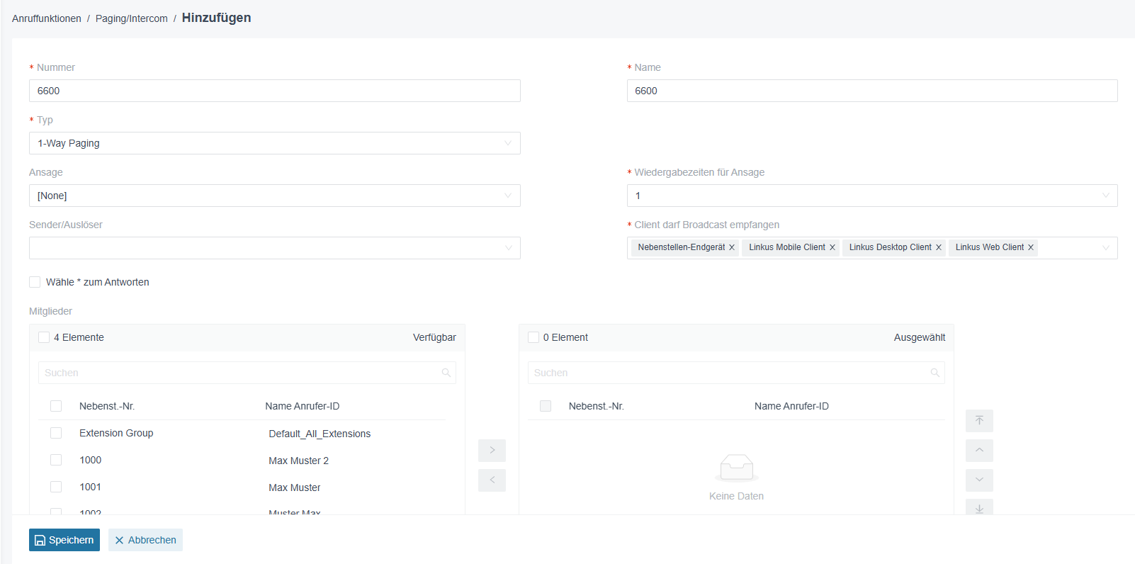The height and width of the screenshot is (564, 1135).
Task: Click the move-down chevron icon
Action: point(979,480)
